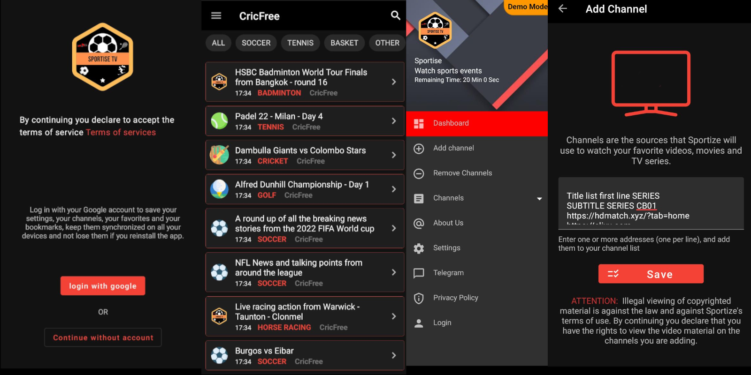This screenshot has width=751, height=375.
Task: Click the Channels list icon
Action: pyautogui.click(x=419, y=198)
